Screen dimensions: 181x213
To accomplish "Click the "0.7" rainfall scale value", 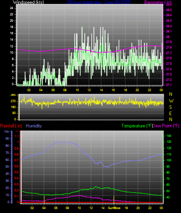I will 17,160.
